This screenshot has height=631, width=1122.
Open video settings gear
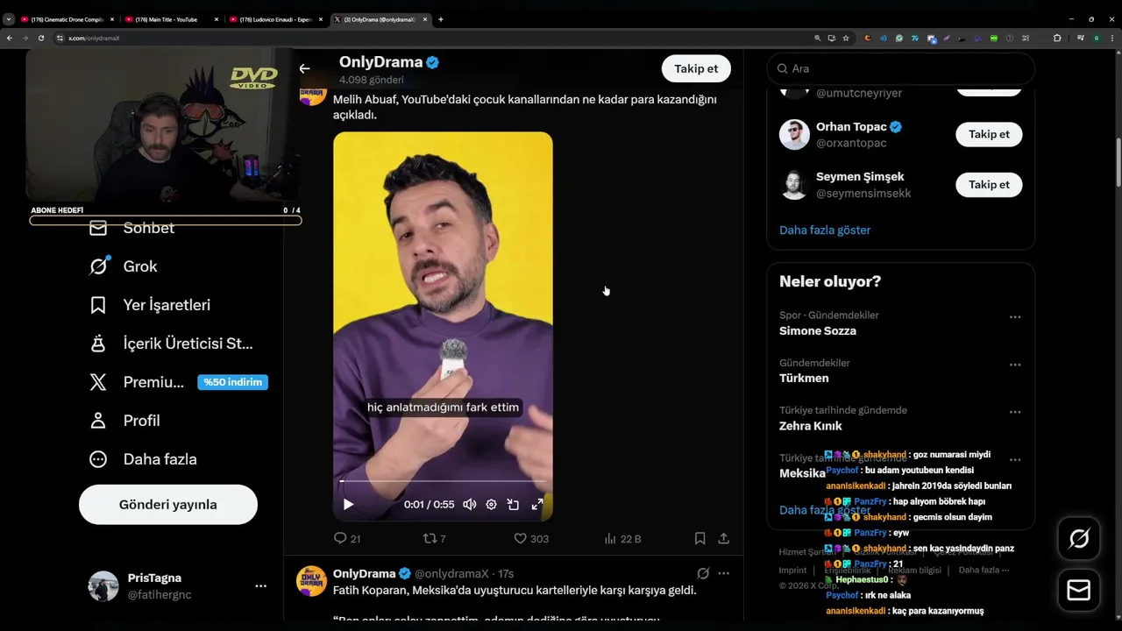[x=491, y=504]
